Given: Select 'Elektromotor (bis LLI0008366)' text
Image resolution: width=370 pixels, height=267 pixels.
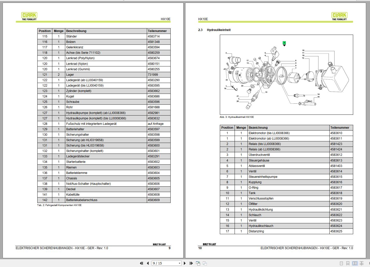Looking at the screenshot, I should pos(269,133).
